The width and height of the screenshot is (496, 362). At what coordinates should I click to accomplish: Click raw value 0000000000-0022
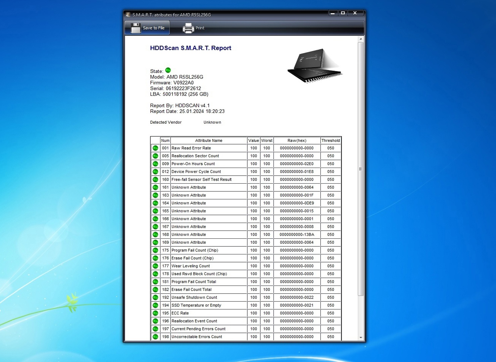297,298
